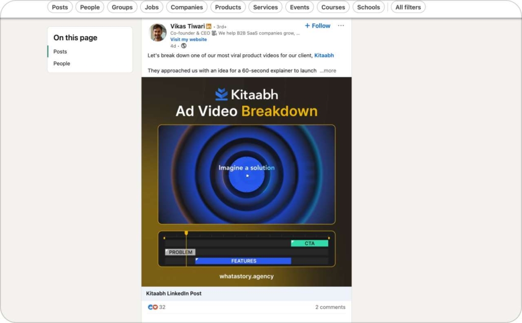Open the three-dot post options menu
Image resolution: width=522 pixels, height=323 pixels.
pyautogui.click(x=341, y=26)
